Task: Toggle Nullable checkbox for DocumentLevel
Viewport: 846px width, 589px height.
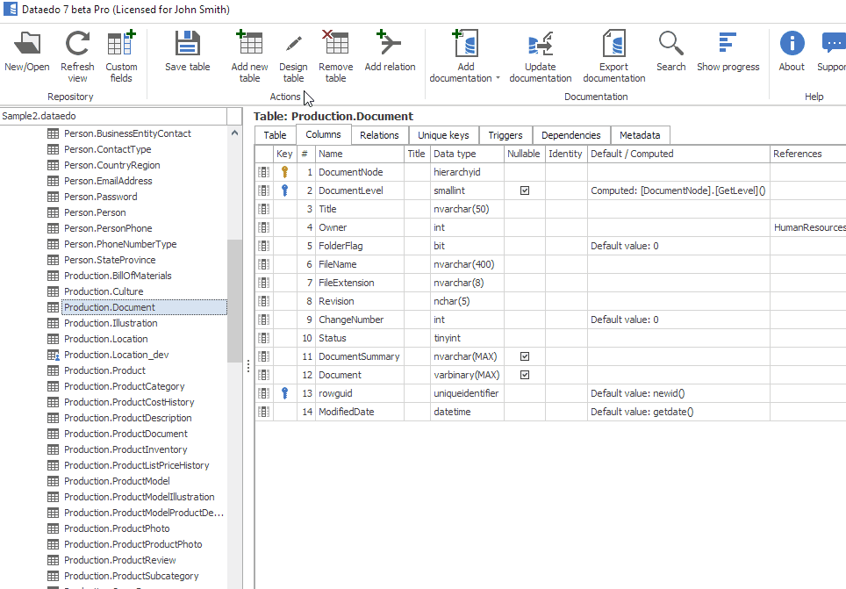Action: [525, 190]
